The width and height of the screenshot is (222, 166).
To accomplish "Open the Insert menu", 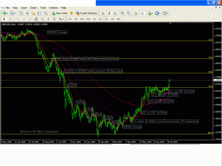I will tap(24, 8).
